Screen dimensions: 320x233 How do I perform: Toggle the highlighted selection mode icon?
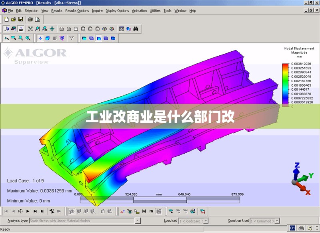pos(6,38)
